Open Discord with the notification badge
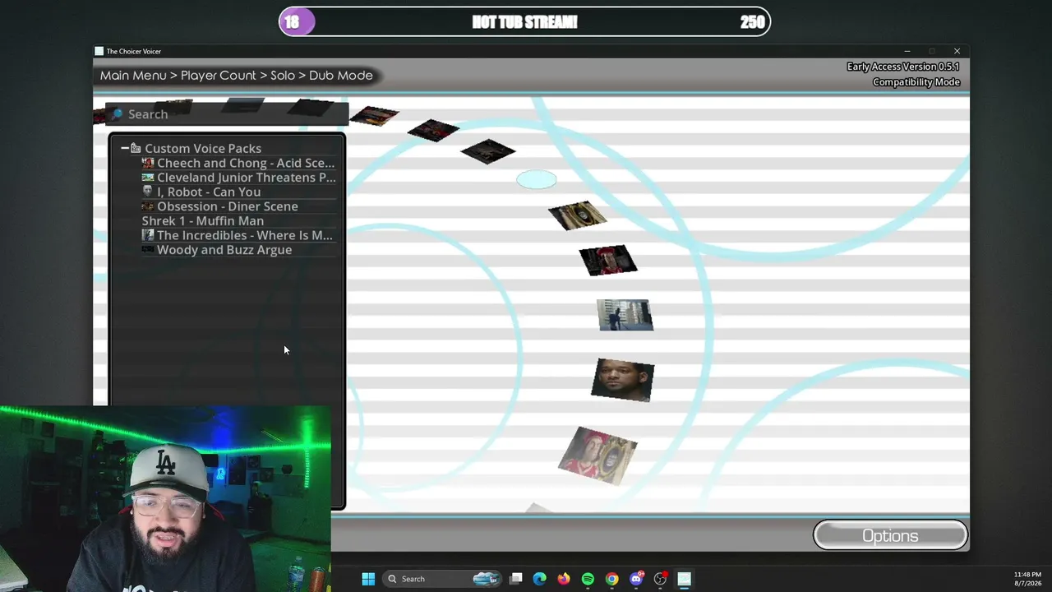The width and height of the screenshot is (1052, 592). [x=636, y=579]
